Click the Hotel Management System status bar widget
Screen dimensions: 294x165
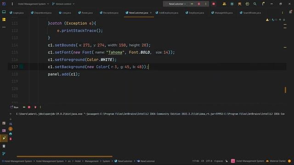click(248, 161)
